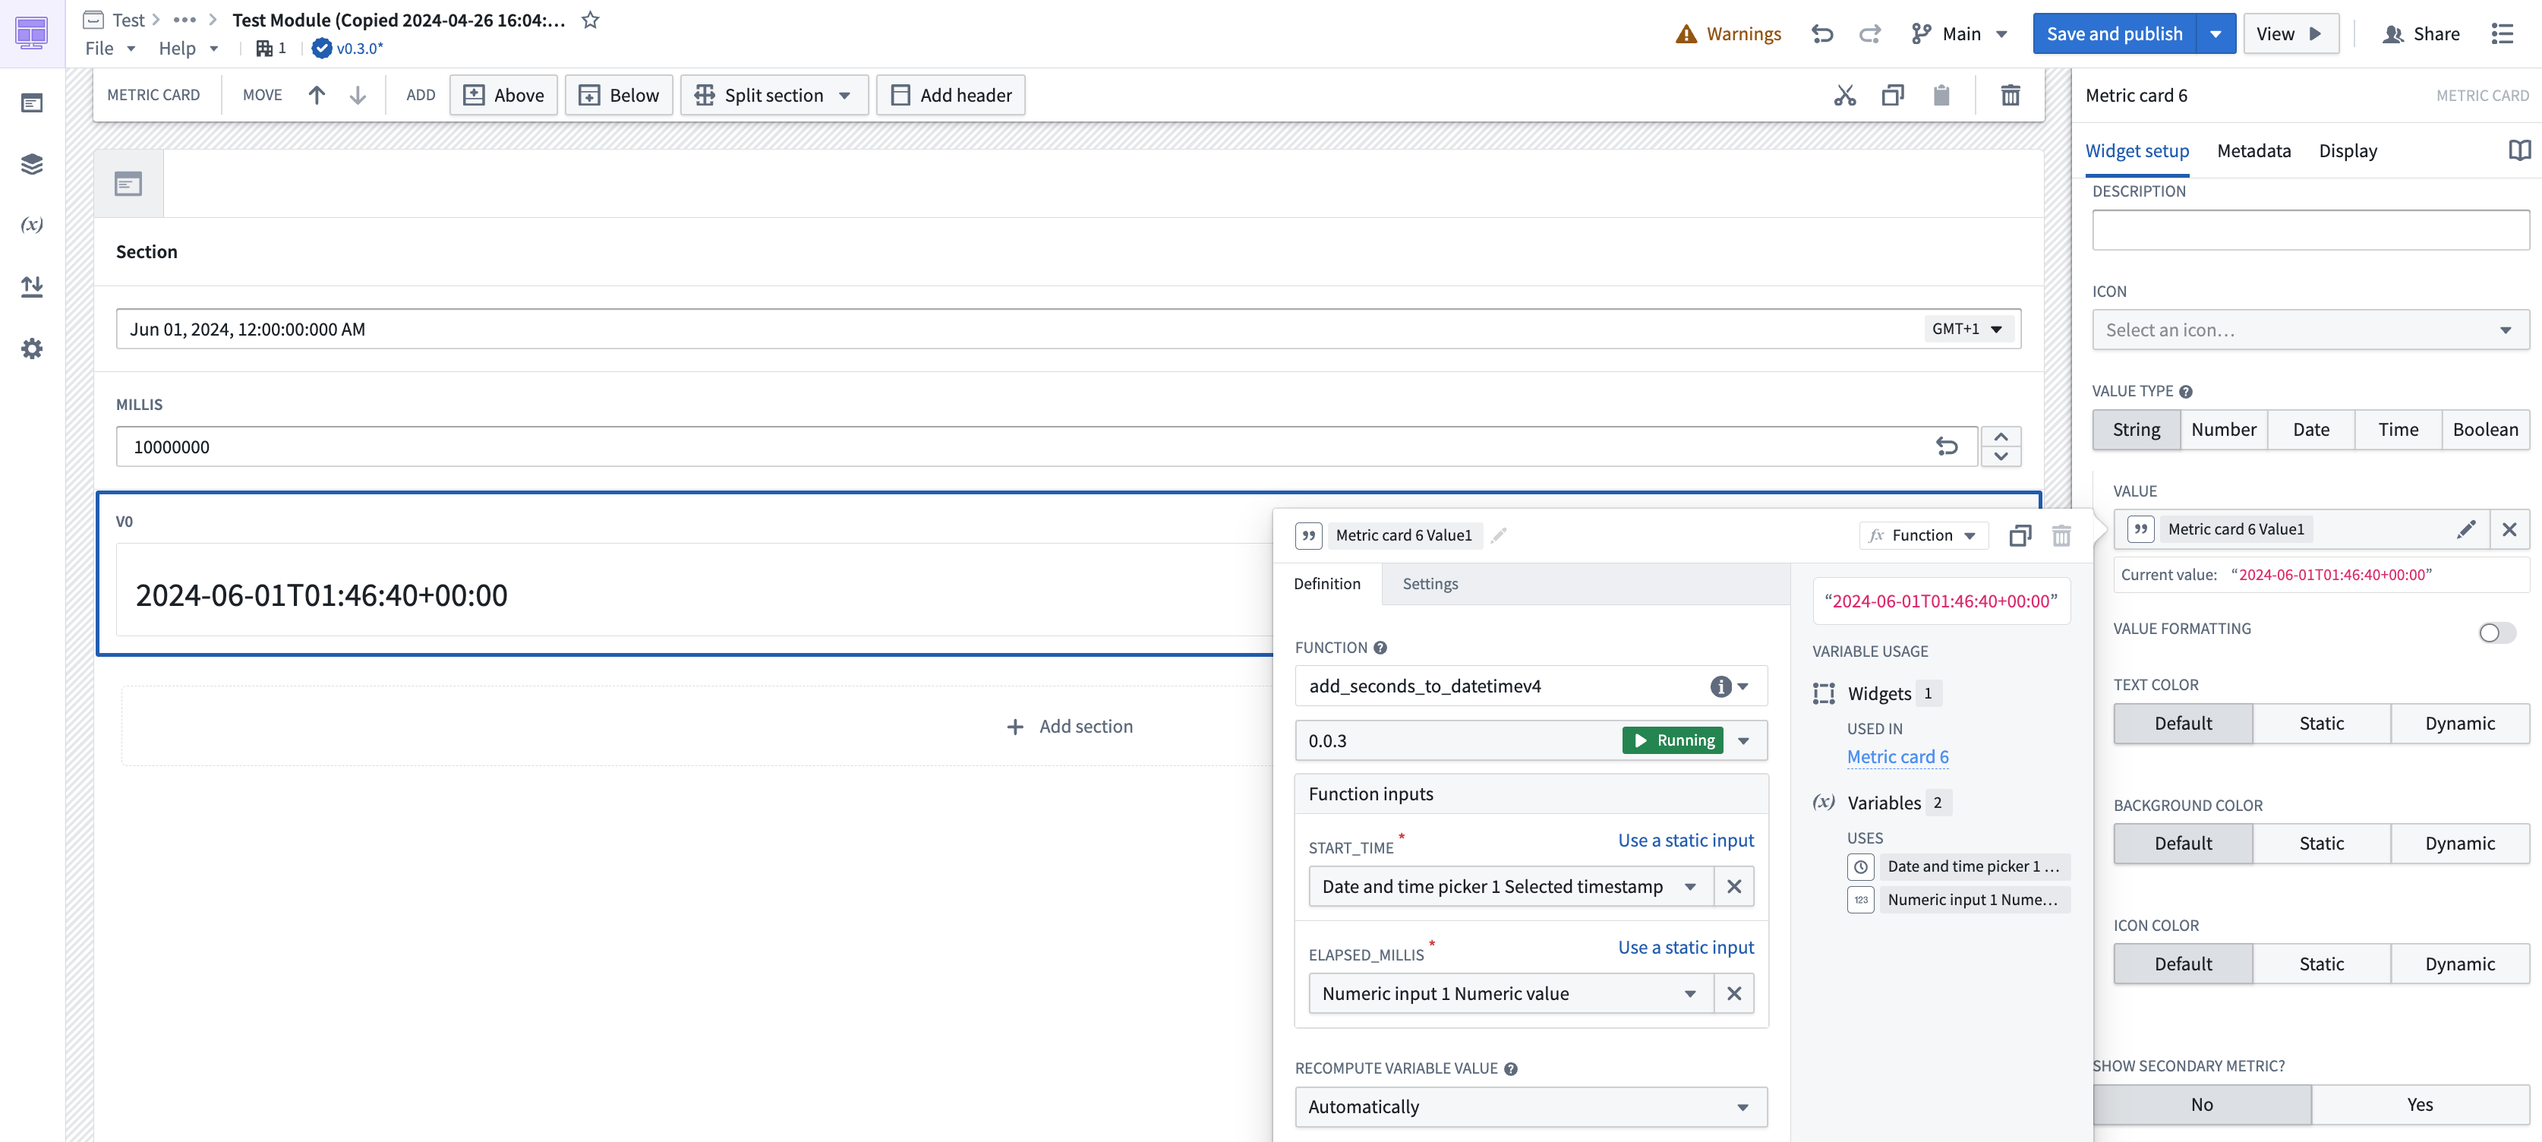This screenshot has height=1142, width=2542.
Task: Increment the MILLIS value with stepper up
Action: coord(2000,437)
